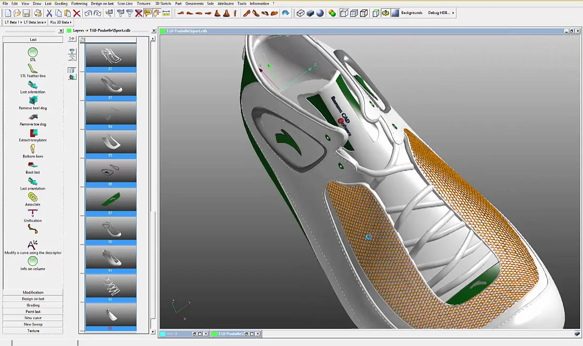Image resolution: width=583 pixels, height=346 pixels.
Task: Select Modify a curve using descriptor
Action: pos(33,247)
